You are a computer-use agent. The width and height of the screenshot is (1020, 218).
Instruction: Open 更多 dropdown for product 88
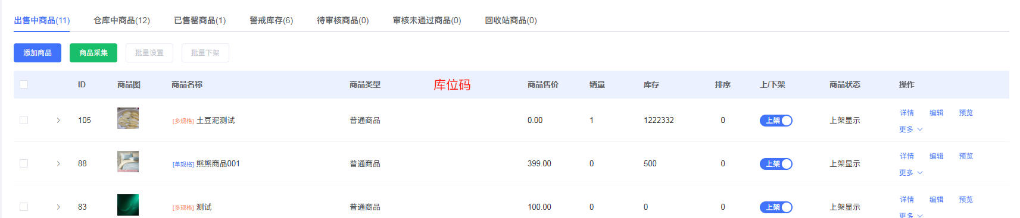coord(910,173)
